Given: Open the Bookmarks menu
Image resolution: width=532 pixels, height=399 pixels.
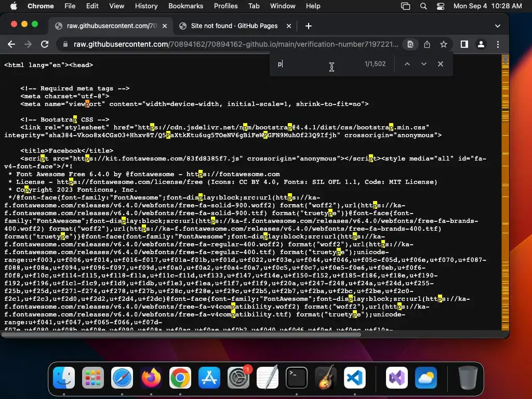Looking at the screenshot, I should (x=185, y=6).
